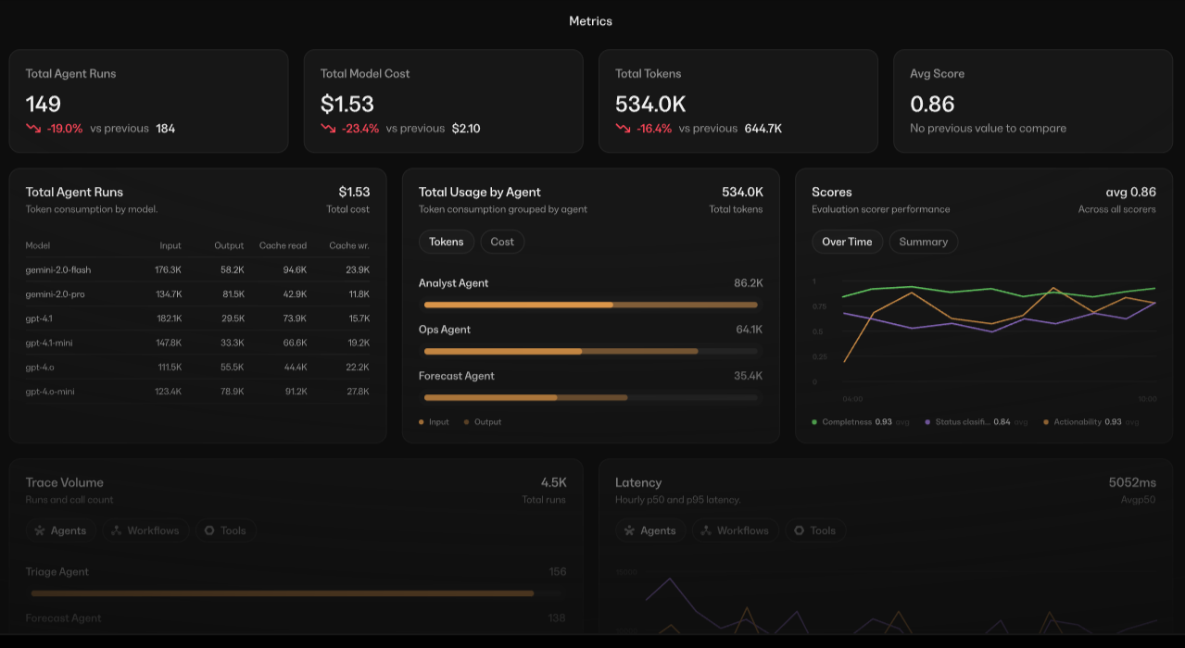The image size is (1185, 648).
Task: Select Tools in the Latency panel
Action: (x=814, y=530)
